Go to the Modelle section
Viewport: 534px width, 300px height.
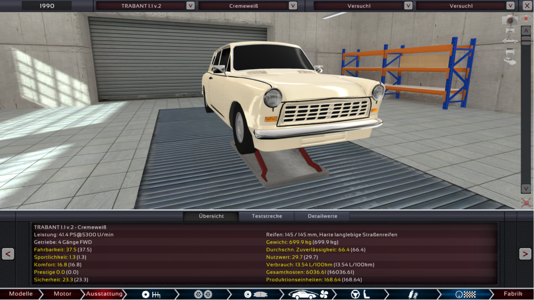[21, 294]
